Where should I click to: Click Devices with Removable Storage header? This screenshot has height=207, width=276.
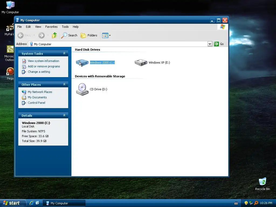(100, 76)
